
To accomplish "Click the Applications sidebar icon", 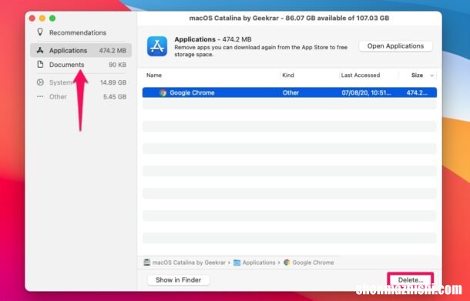I will (x=40, y=50).
